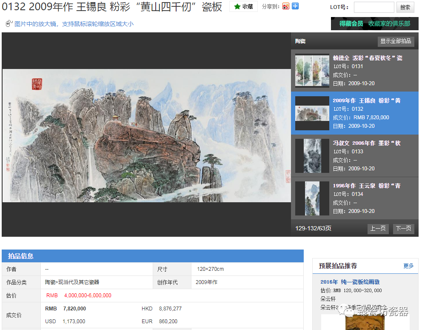
Task: Click the 搜索 search button
Action: tap(405, 7)
